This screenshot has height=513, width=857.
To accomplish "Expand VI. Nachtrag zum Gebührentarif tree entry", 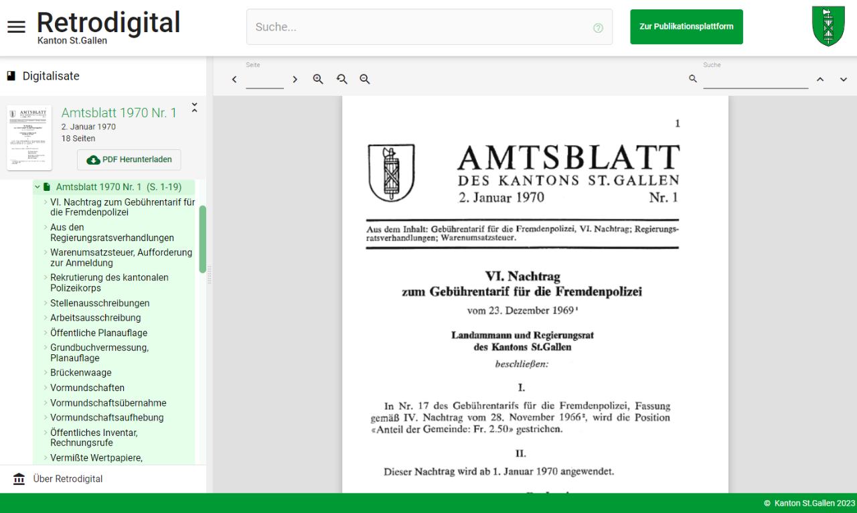I will [x=46, y=202].
